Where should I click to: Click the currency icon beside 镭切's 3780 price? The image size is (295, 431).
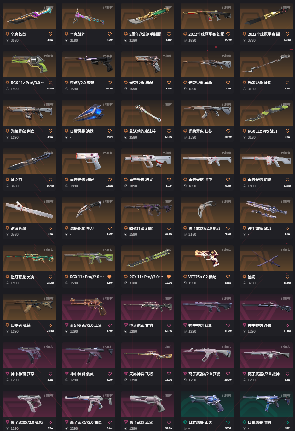[245, 283]
